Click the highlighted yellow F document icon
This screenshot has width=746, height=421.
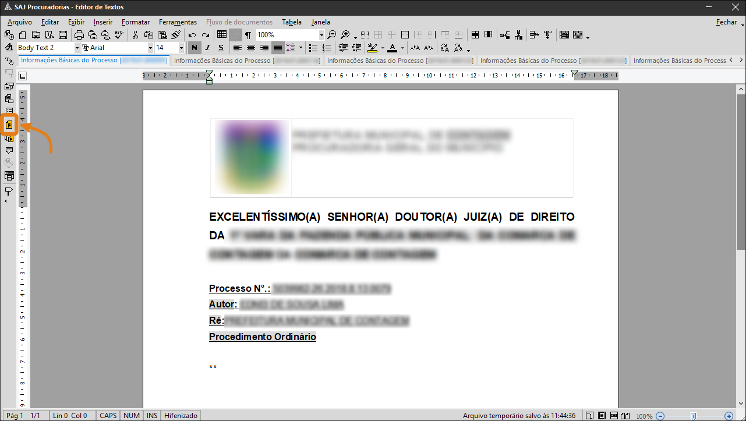click(x=9, y=125)
